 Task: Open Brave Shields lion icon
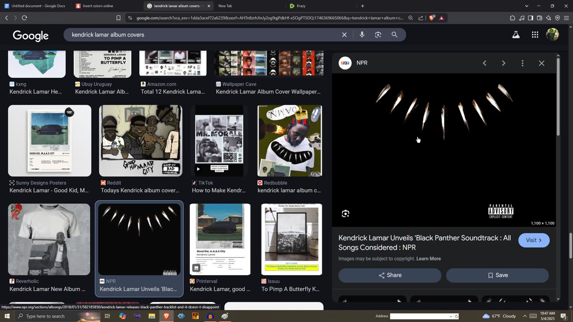432,18
